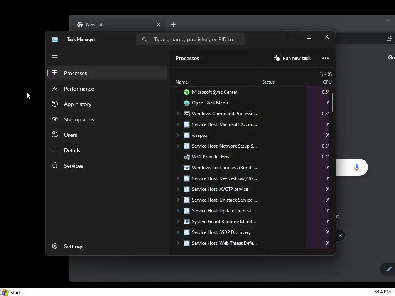Click the Users people icon
This screenshot has width=395, height=296.
[x=55, y=135]
